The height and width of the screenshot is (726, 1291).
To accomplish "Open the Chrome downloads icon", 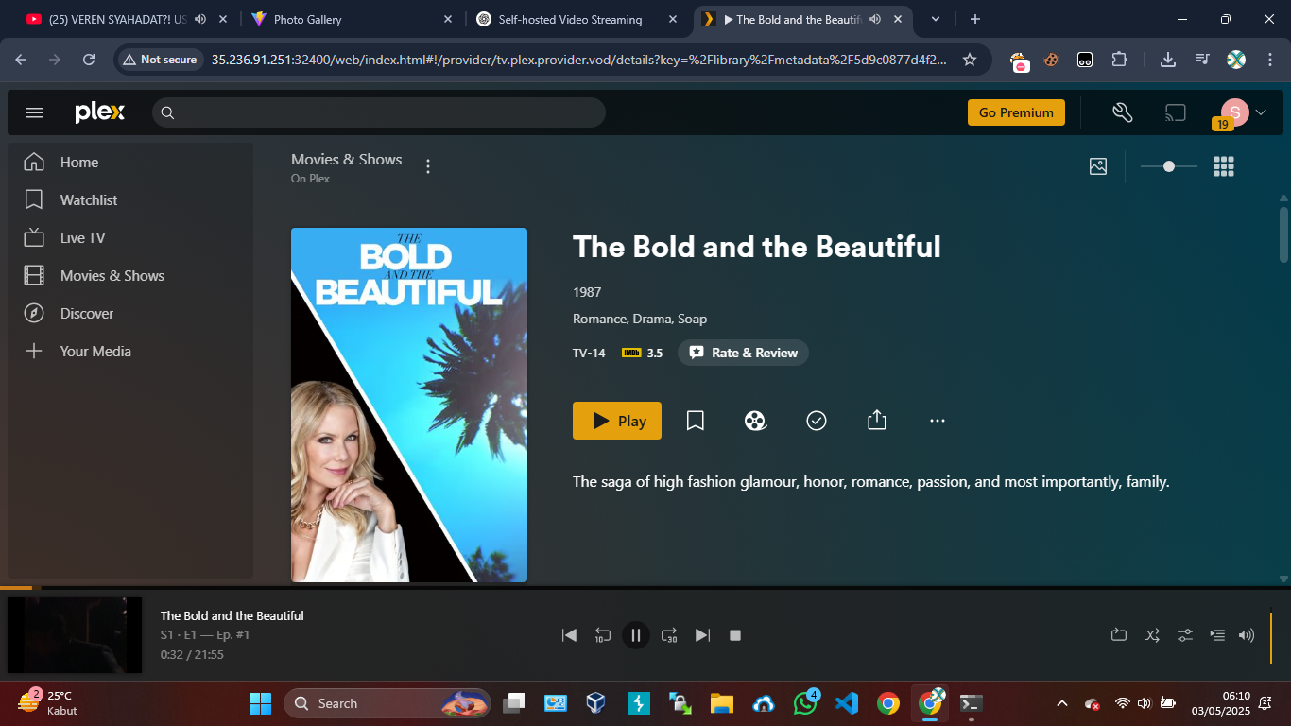I will pos(1168,60).
